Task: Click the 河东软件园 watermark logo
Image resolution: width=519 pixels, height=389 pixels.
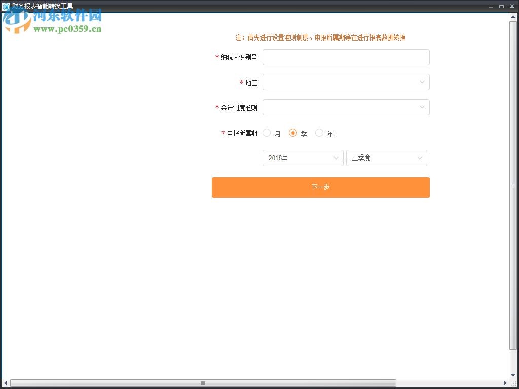Action: (15, 20)
